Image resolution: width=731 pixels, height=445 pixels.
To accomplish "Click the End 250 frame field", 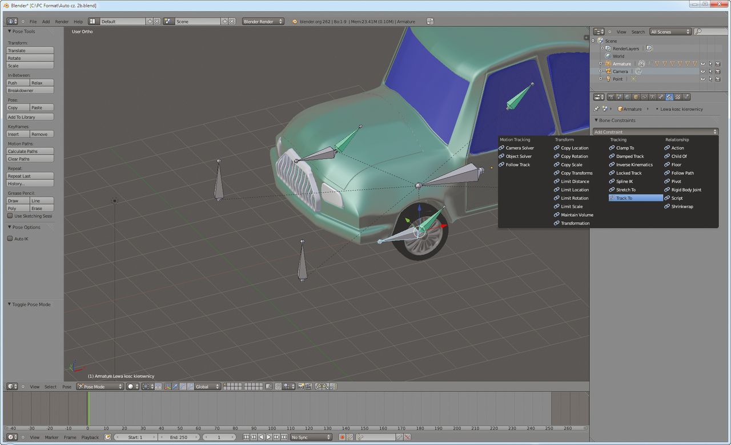I will (179, 437).
